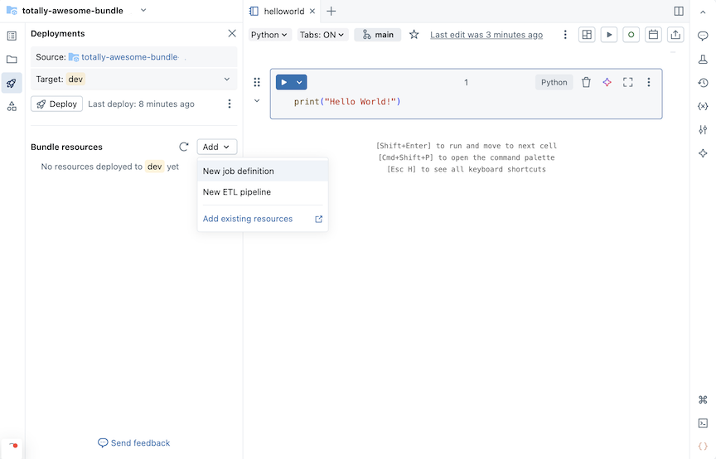Choose New ETL pipeline from menu
Screen dimensions: 716x459
[237, 192]
